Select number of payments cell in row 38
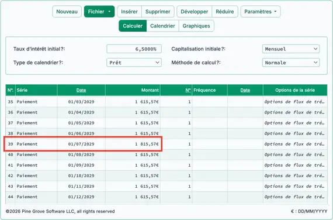The image size is (333, 220). [x=176, y=133]
